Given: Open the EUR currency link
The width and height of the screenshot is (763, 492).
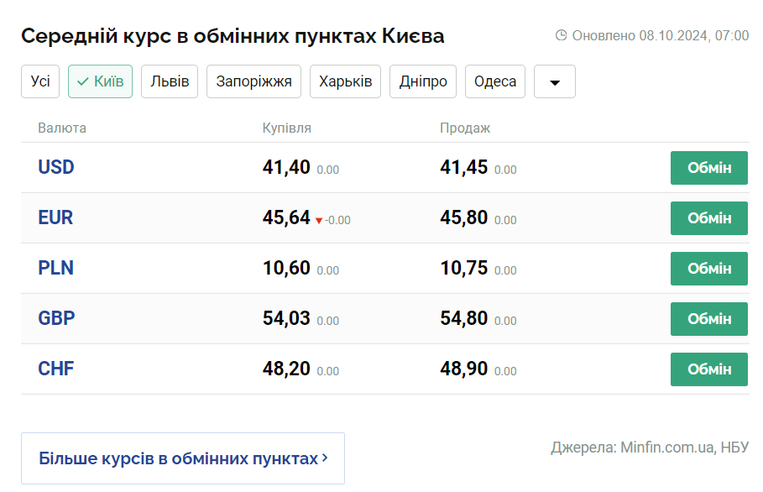Looking at the screenshot, I should coord(55,217).
